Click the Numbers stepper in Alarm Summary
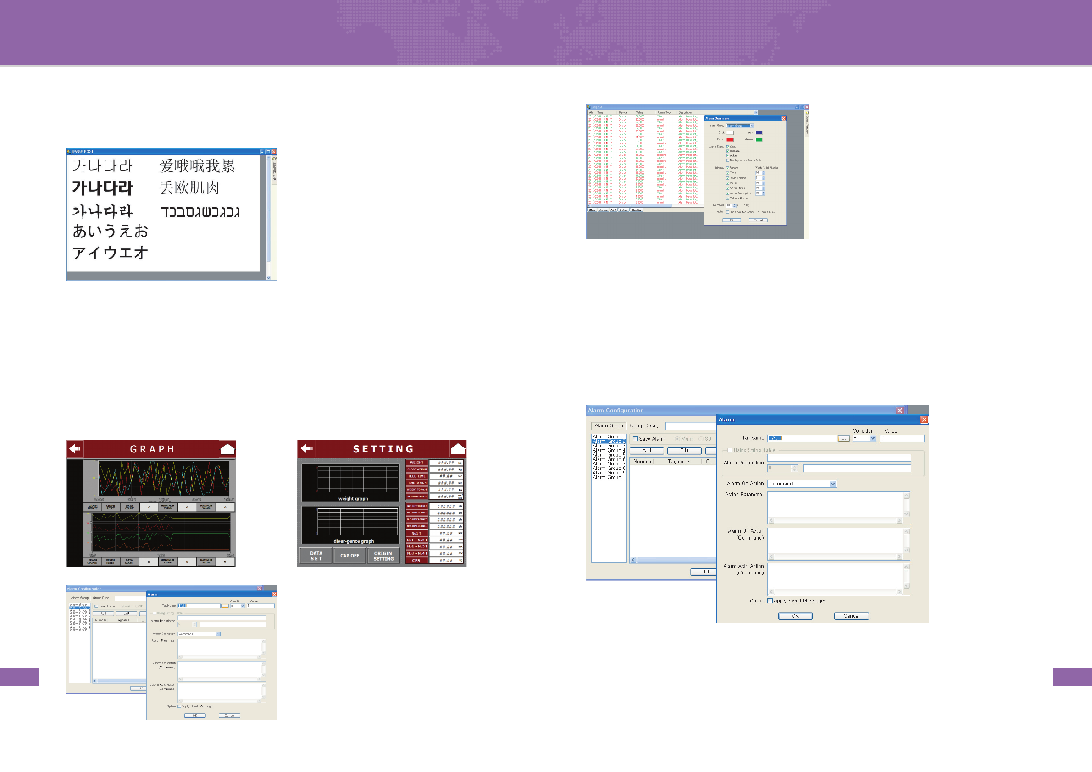1092x772 pixels. pos(734,205)
